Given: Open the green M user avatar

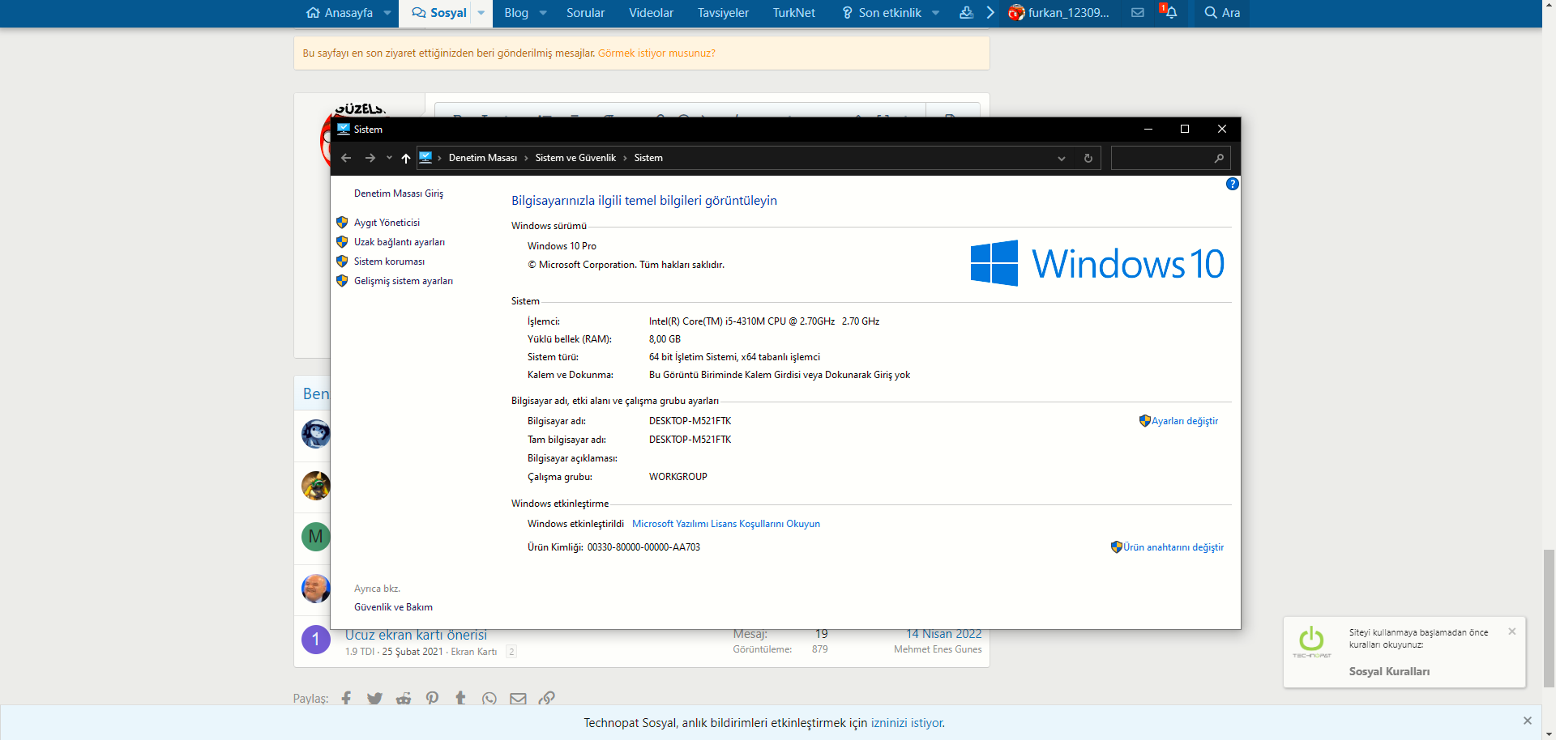Looking at the screenshot, I should 316,536.
